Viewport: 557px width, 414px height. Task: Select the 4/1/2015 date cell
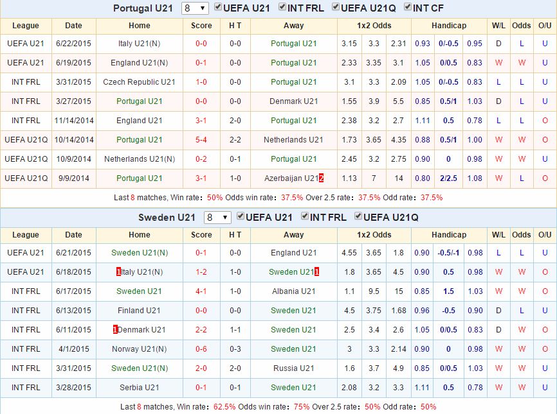[x=74, y=349]
